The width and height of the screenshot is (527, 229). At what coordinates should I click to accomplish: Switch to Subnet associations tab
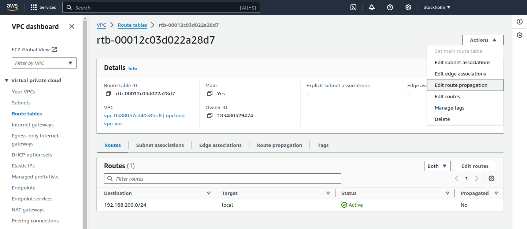(x=160, y=145)
